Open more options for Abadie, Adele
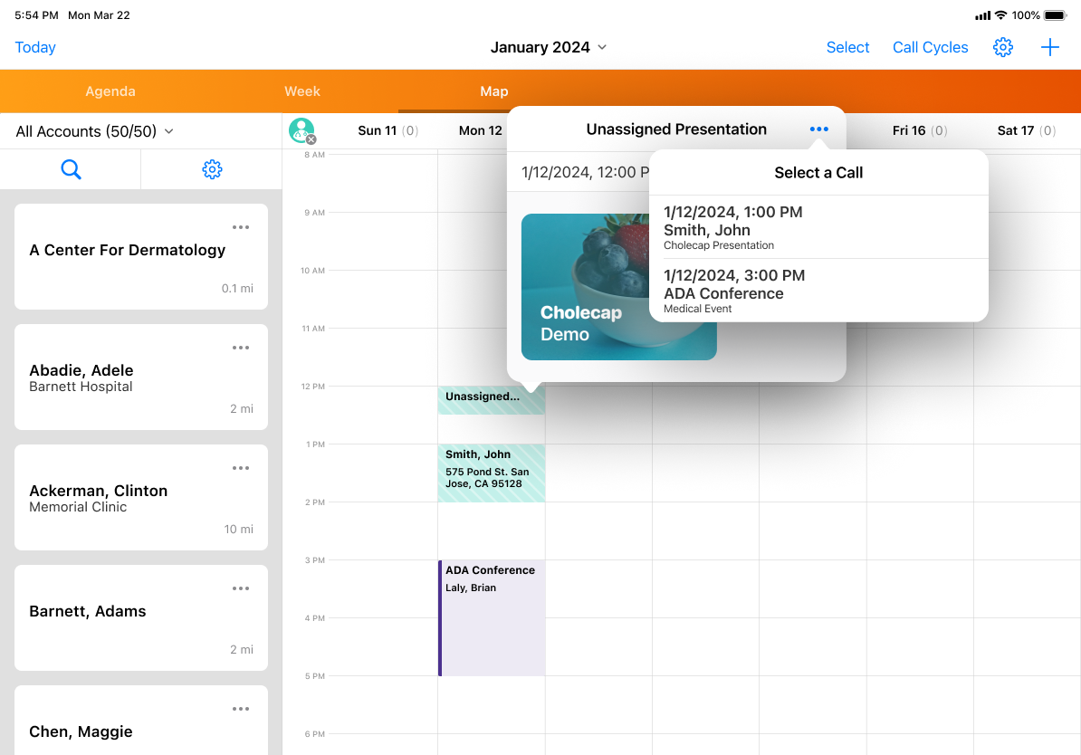This screenshot has width=1081, height=755. pos(240,348)
